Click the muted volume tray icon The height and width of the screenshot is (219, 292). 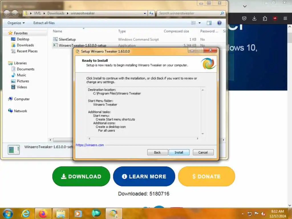click(x=263, y=214)
